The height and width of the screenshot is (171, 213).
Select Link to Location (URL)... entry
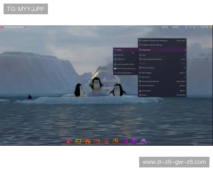(125, 64)
